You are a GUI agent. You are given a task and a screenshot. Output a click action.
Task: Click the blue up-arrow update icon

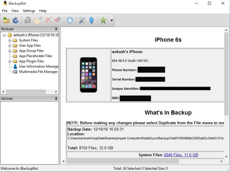pyautogui.click(x=91, y=20)
